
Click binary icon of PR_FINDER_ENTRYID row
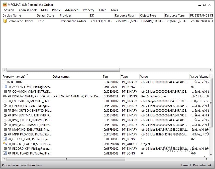click(x=5, y=106)
